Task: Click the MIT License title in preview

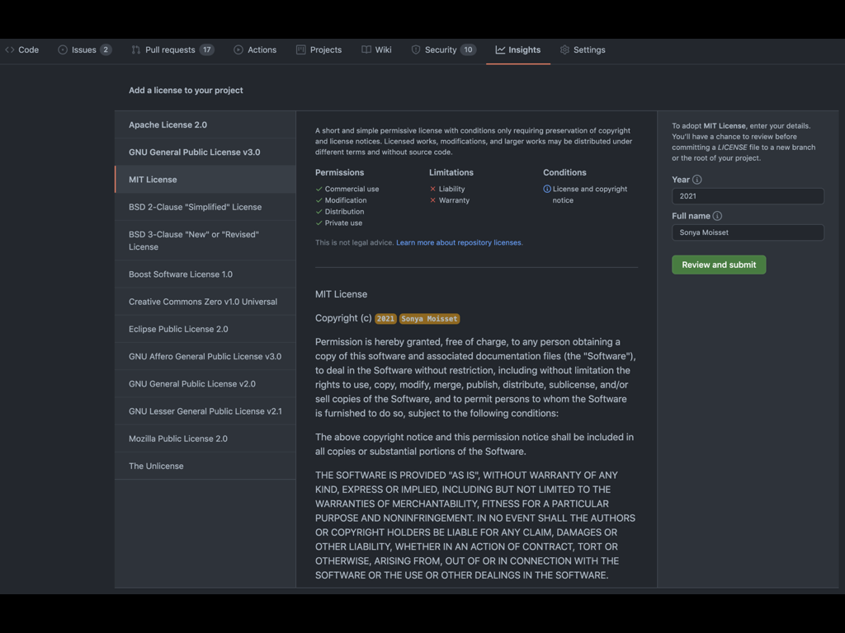Action: point(341,294)
